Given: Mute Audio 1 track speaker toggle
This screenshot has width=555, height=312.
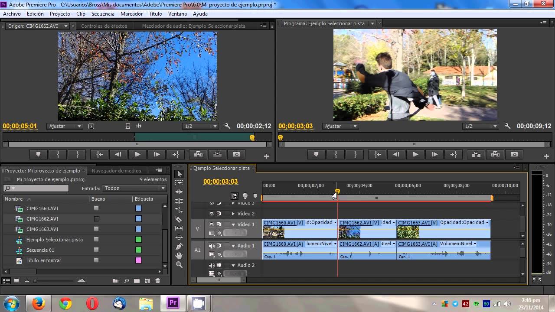Looking at the screenshot, I should click(x=212, y=246).
